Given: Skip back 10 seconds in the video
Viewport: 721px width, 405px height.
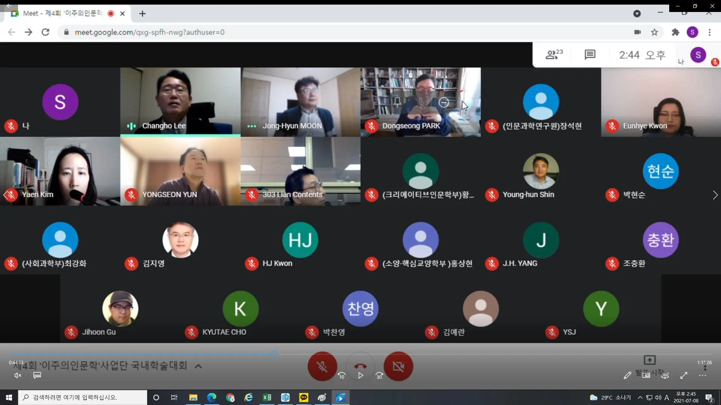Looking at the screenshot, I should click(x=341, y=375).
